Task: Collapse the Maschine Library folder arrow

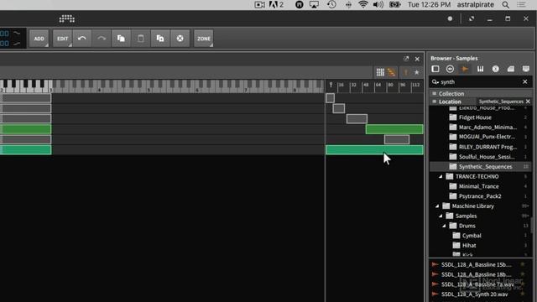Action: click(x=437, y=206)
